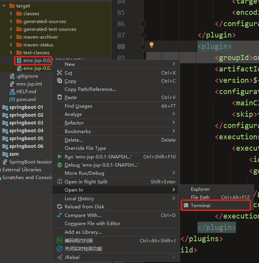Screen dimensions: 259x263
Task: Select the springboot-05 module
Action: click(x=26, y=139)
